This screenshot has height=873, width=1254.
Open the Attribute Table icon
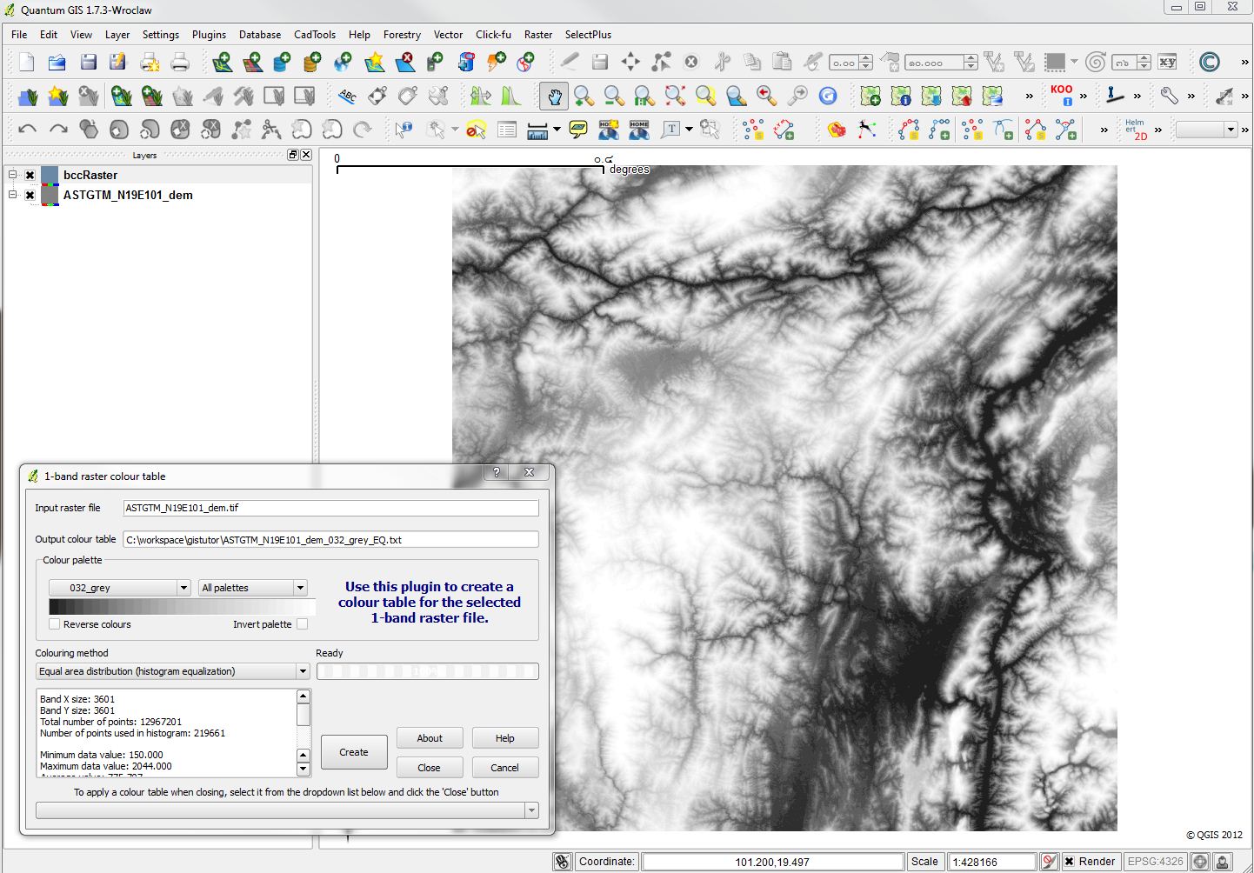(507, 129)
